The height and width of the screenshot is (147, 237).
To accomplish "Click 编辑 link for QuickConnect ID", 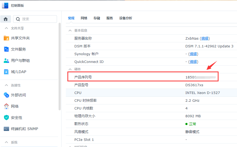I will pyautogui.click(x=193, y=62).
